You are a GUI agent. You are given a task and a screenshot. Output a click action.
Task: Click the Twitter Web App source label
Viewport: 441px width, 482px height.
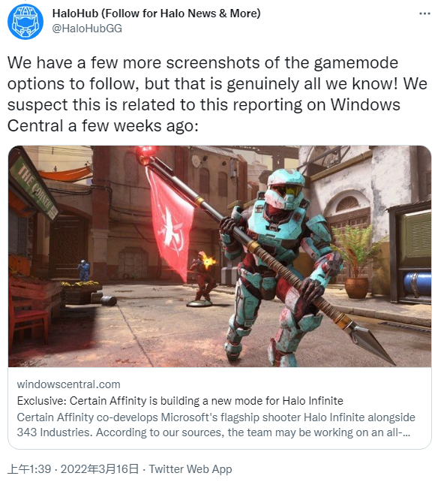pyautogui.click(x=190, y=469)
